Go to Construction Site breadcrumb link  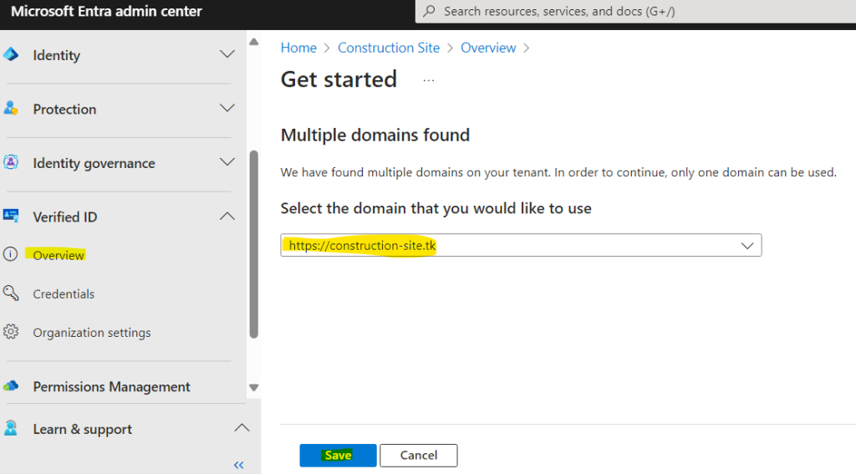(x=389, y=48)
